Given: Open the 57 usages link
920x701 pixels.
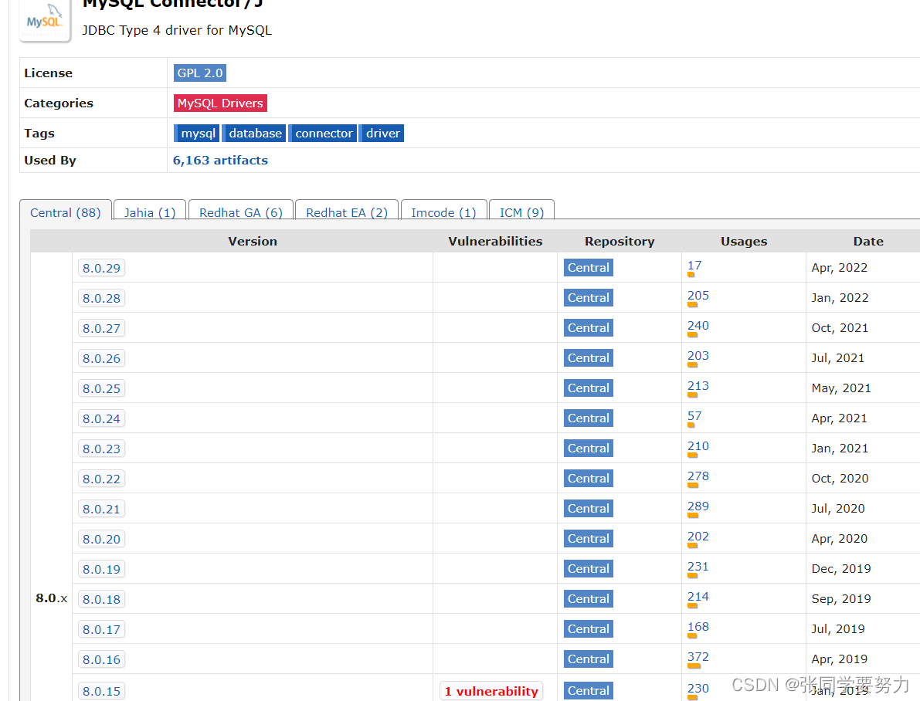Looking at the screenshot, I should (x=694, y=416).
